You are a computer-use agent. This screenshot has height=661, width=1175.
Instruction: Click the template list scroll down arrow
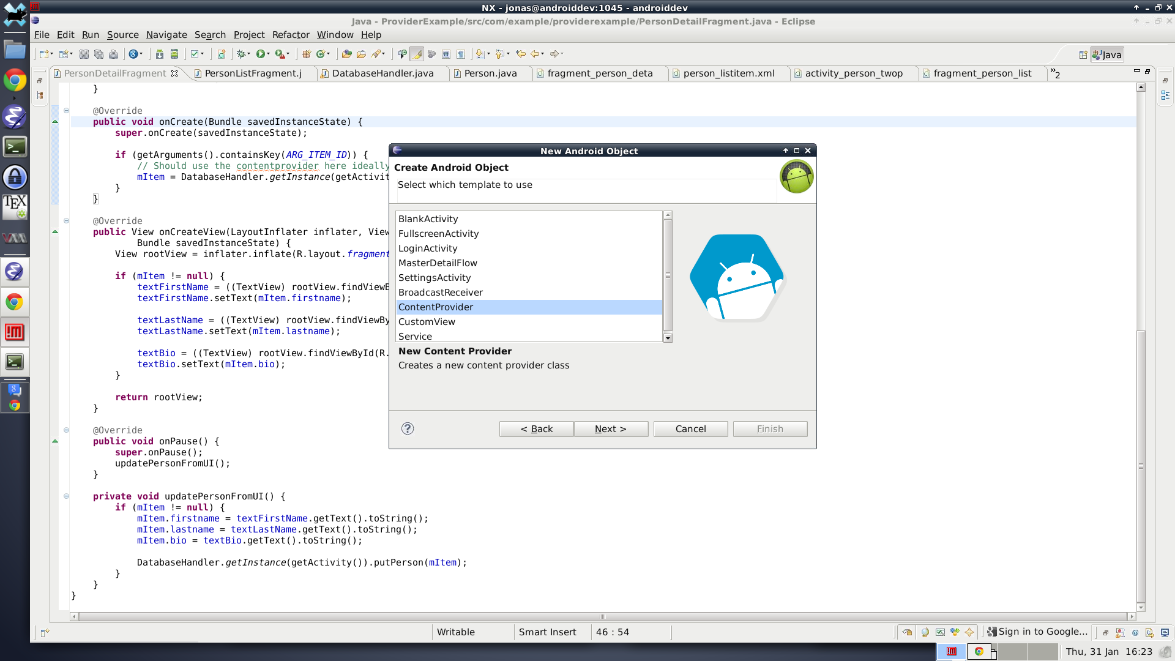(668, 338)
